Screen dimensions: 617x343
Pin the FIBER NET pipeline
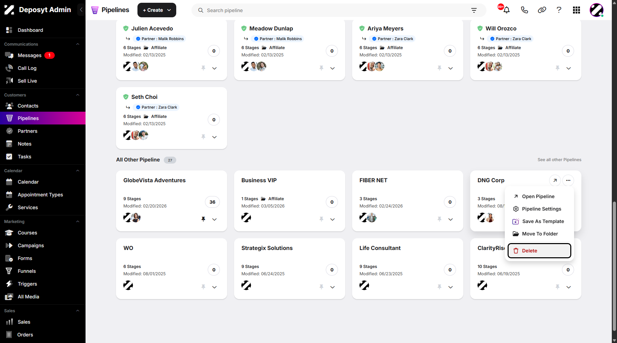tap(439, 219)
